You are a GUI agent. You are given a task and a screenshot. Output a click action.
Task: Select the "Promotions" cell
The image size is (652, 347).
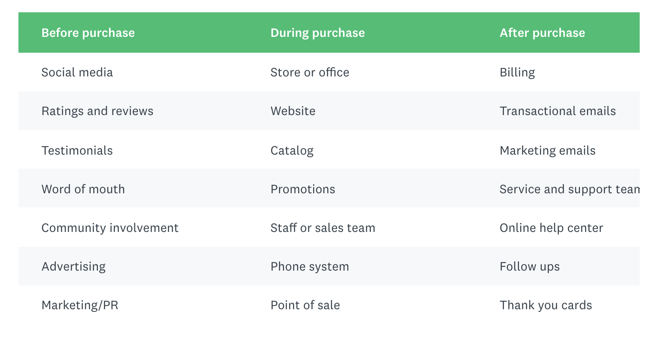303,189
